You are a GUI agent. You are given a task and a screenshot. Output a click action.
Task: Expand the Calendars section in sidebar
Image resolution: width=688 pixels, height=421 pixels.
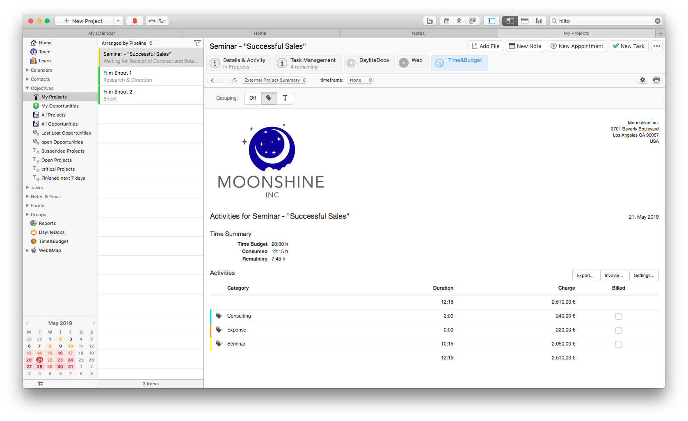27,70
